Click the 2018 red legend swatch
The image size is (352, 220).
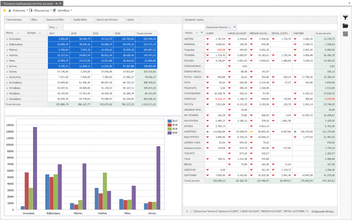pyautogui.click(x=169, y=125)
